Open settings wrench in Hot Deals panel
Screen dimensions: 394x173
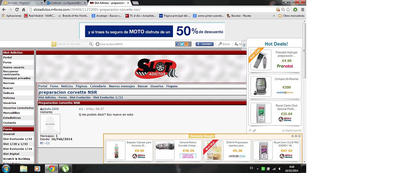[x=255, y=131]
